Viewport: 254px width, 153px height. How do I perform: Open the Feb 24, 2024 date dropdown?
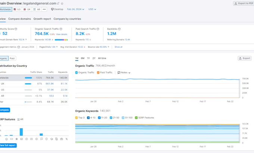coord(76,9)
